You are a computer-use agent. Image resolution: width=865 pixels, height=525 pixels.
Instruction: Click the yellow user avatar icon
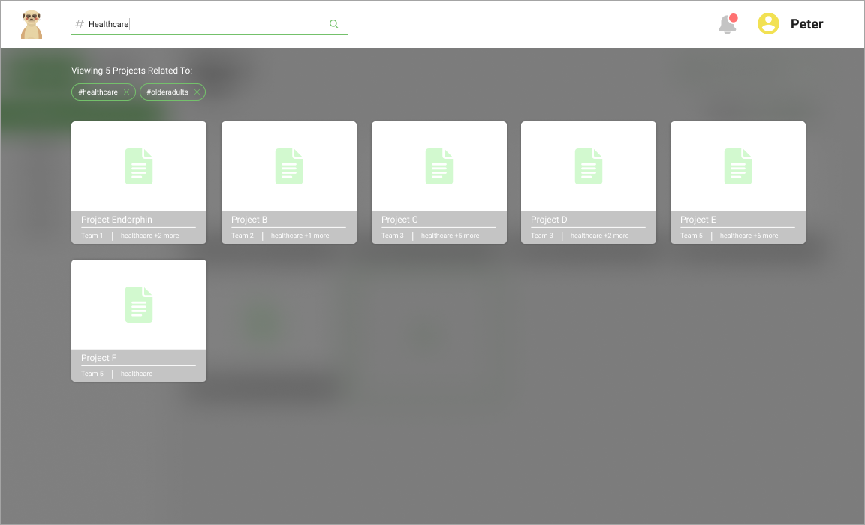pos(768,24)
